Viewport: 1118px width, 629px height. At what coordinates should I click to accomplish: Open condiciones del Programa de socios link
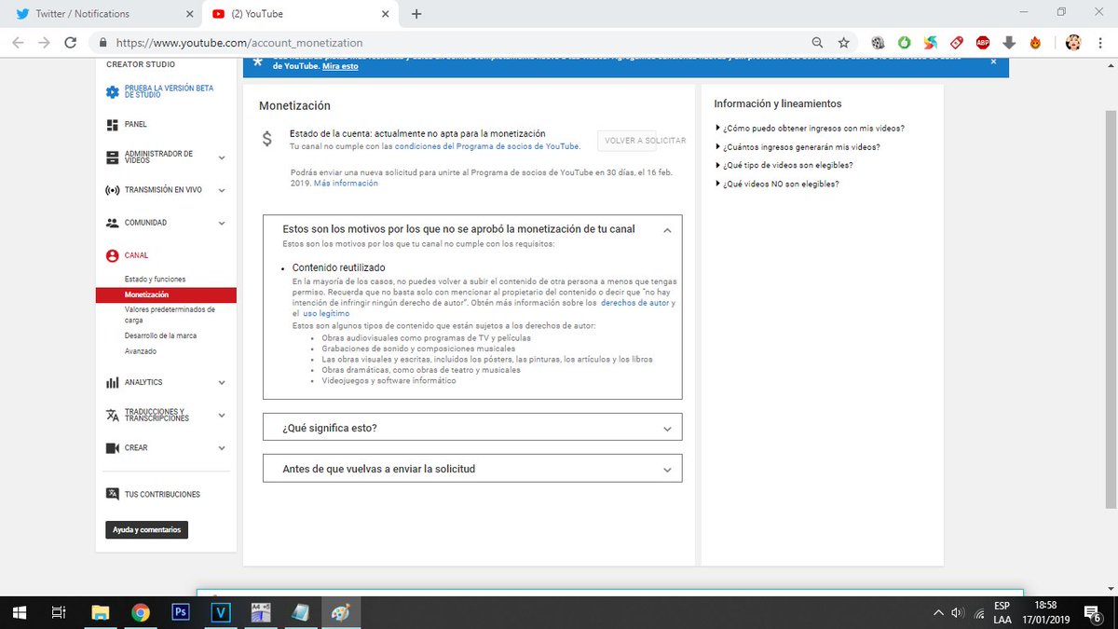click(486, 146)
